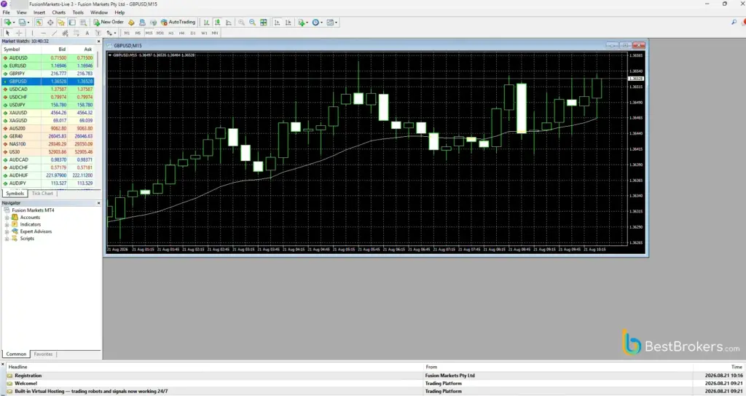Open the Strategy Tester
The width and height of the screenshot is (746, 396).
[83, 23]
